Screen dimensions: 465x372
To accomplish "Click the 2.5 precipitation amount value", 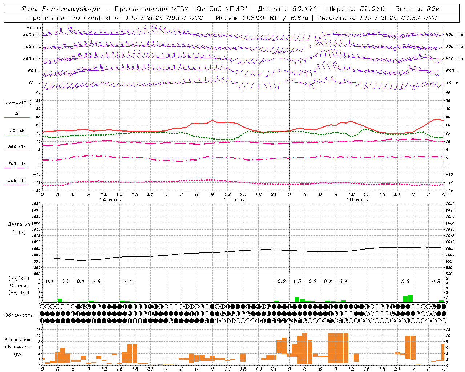I will (x=405, y=282).
